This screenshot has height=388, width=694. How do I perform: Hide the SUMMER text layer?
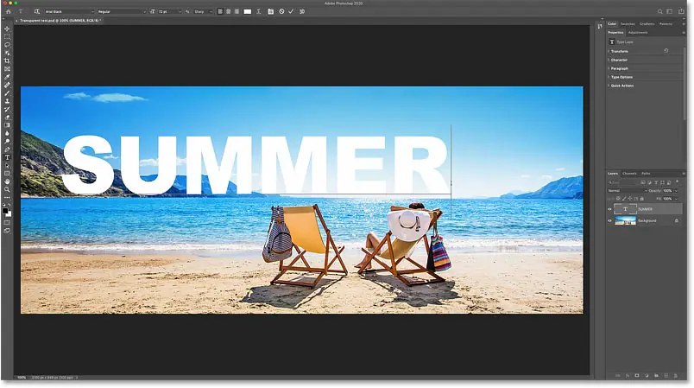coord(609,209)
